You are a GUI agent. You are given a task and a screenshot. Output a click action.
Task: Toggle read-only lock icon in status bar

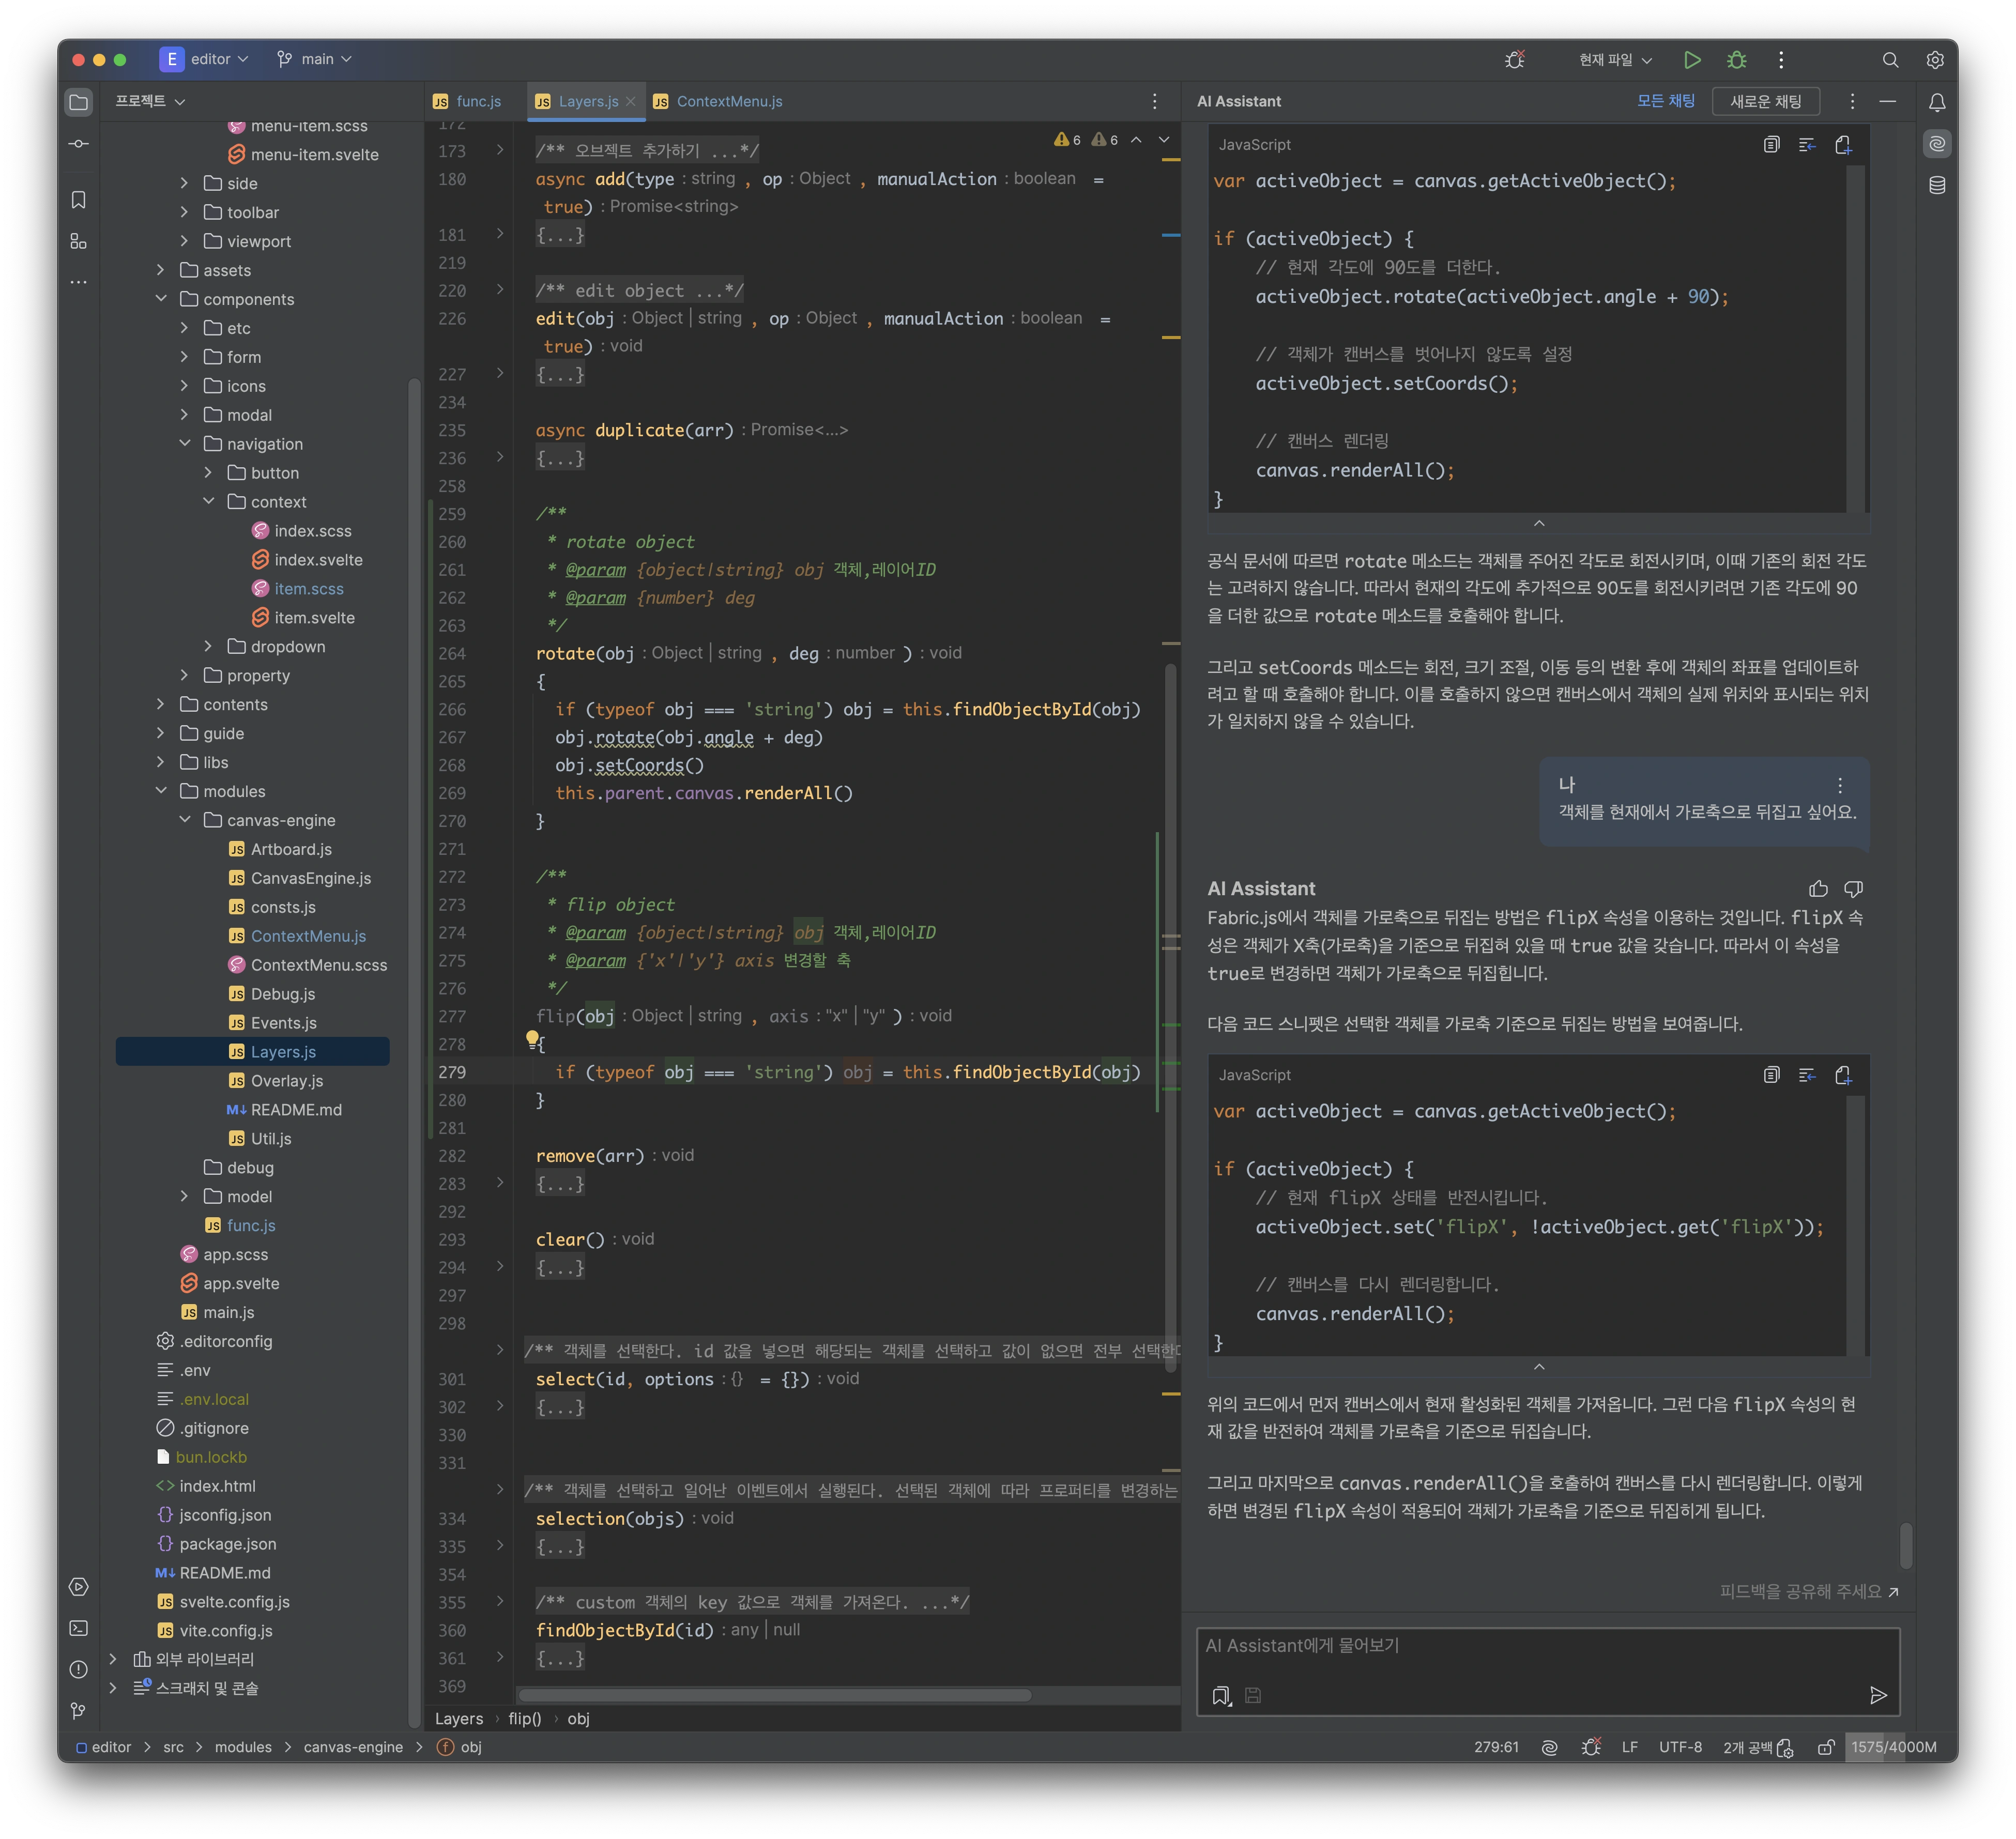tap(1825, 1747)
